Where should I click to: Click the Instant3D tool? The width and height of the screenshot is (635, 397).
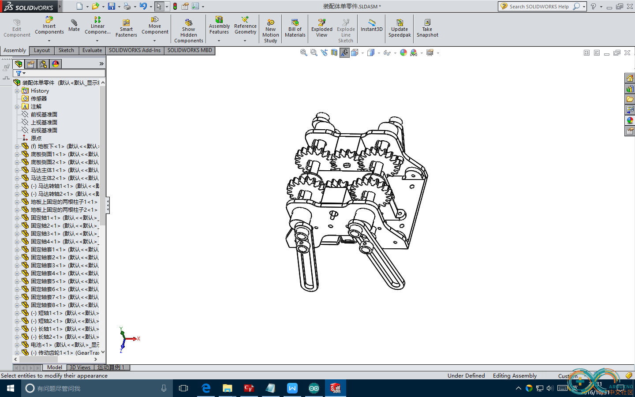pos(372,26)
